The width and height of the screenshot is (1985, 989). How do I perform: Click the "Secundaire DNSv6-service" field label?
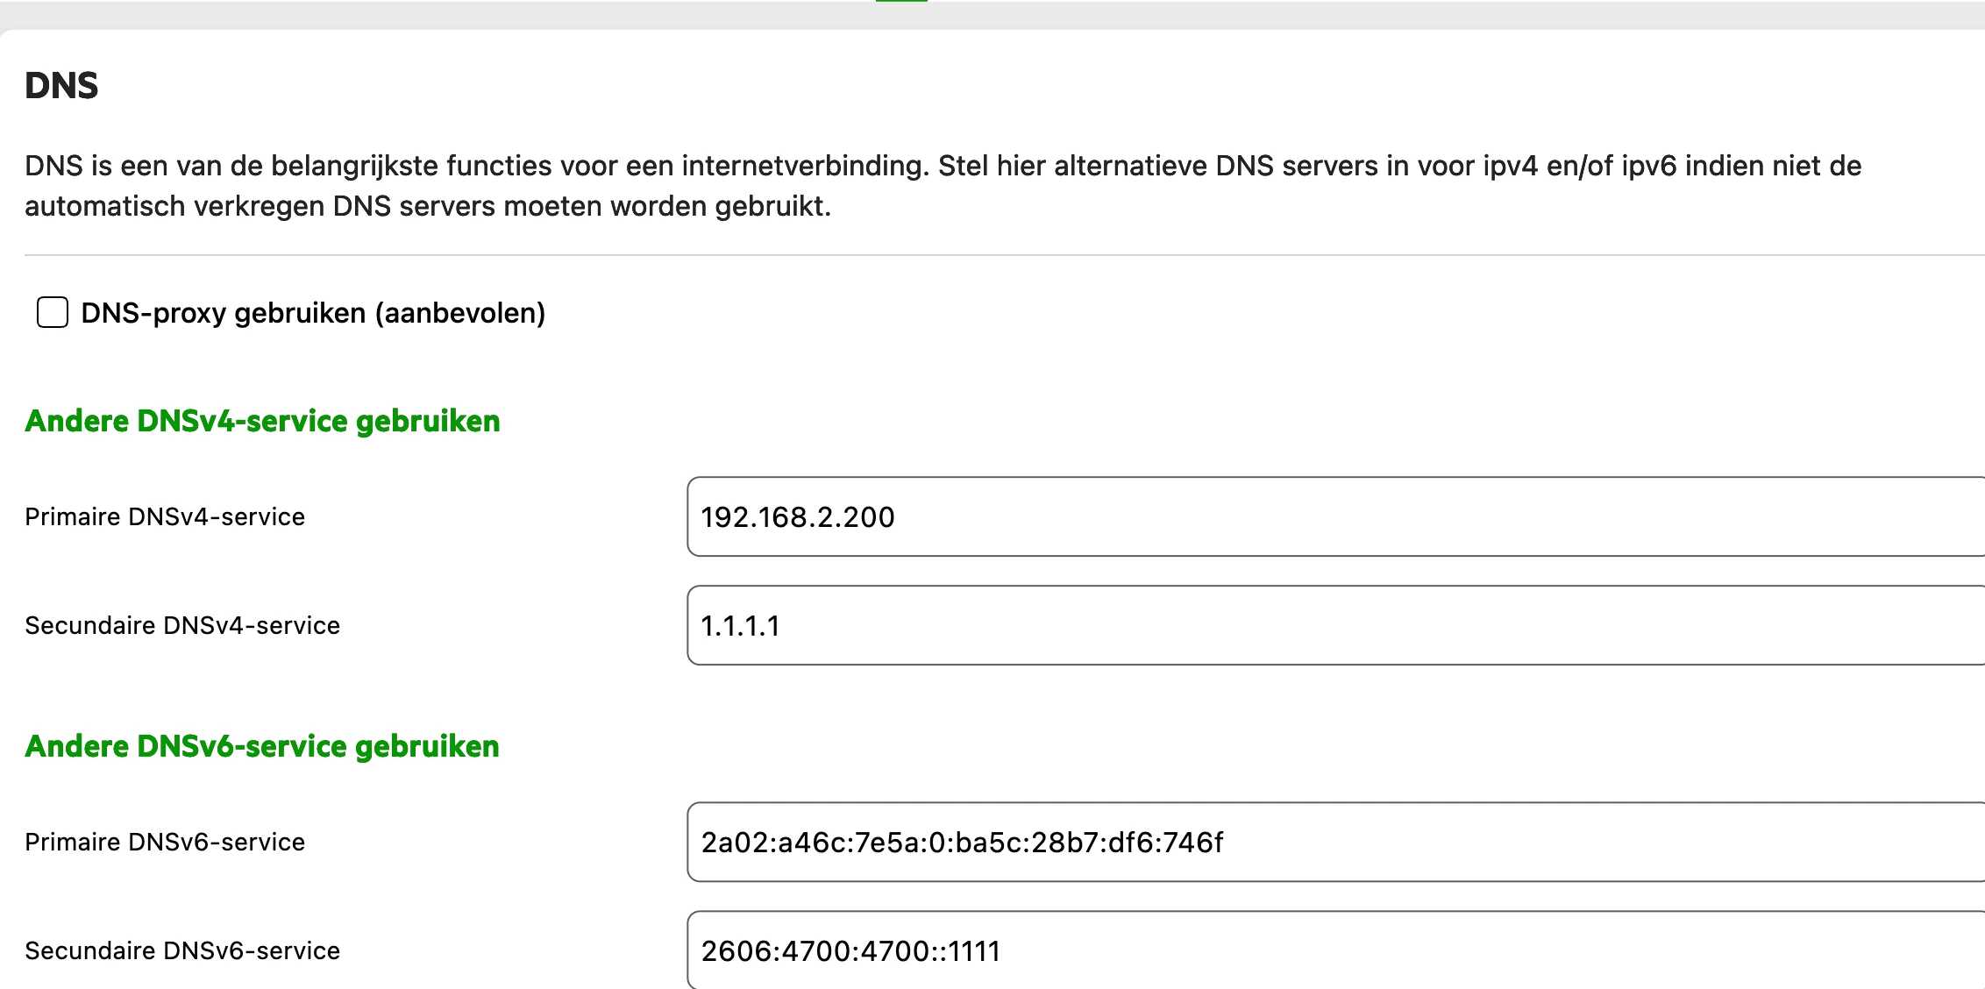[182, 950]
